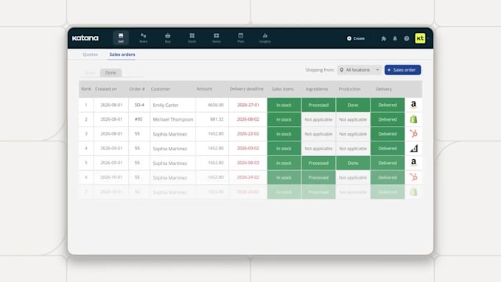The width and height of the screenshot is (501, 282).
Task: Click delivery deadline 2026-08-02
Action: [248, 119]
